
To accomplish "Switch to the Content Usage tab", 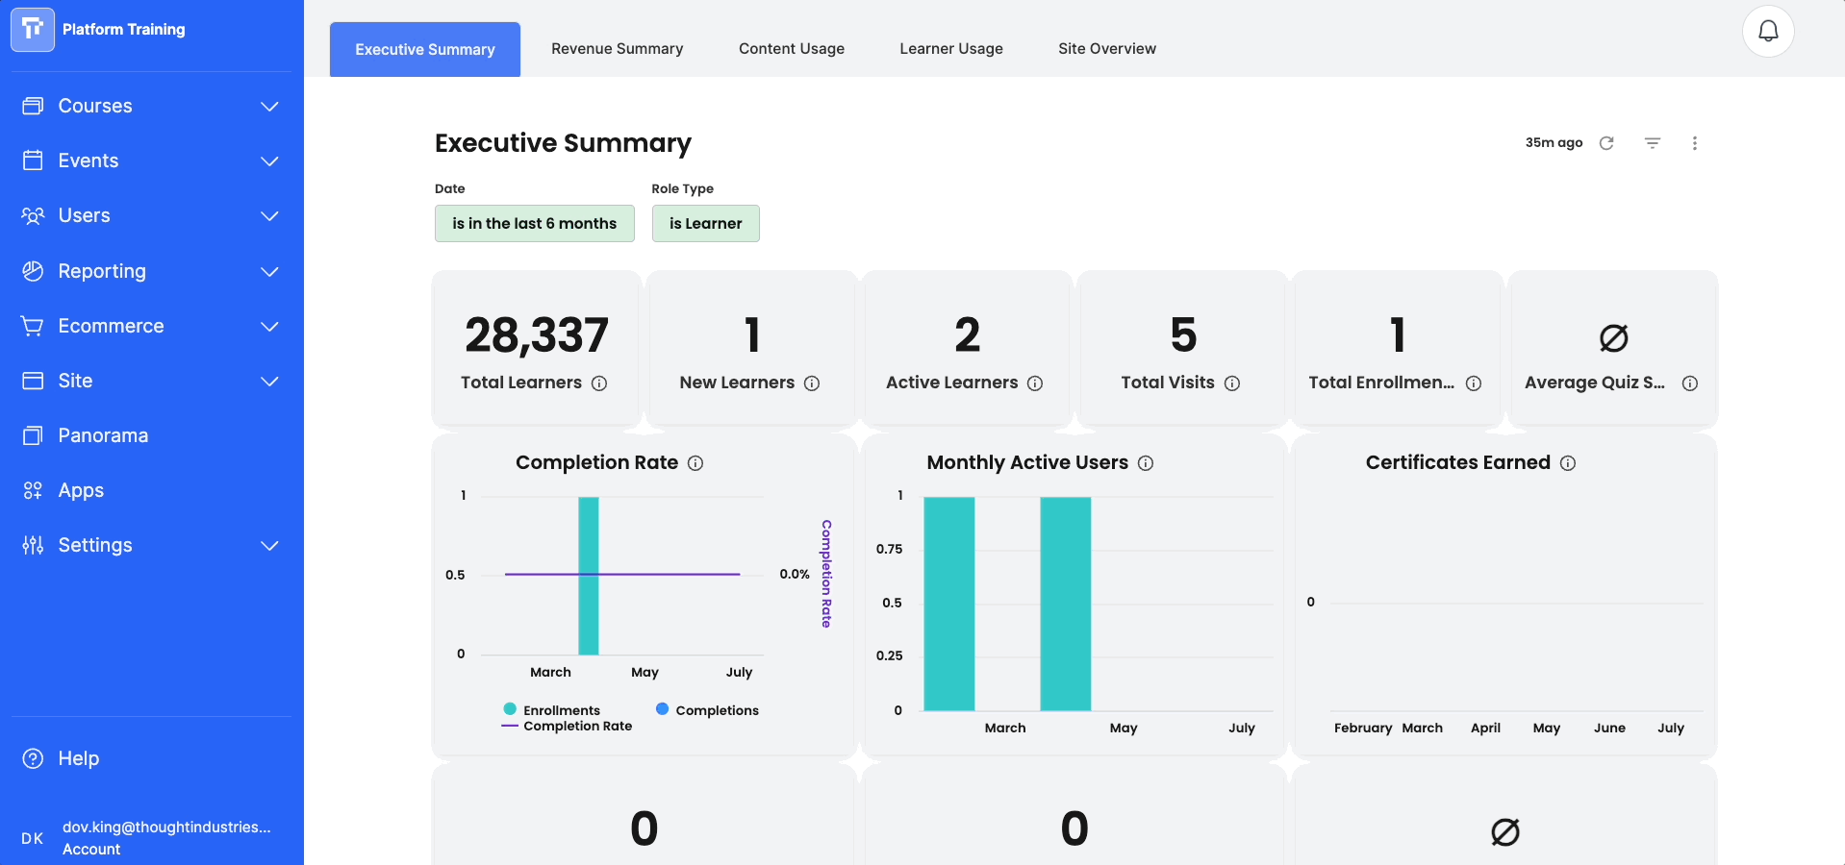I will (792, 49).
